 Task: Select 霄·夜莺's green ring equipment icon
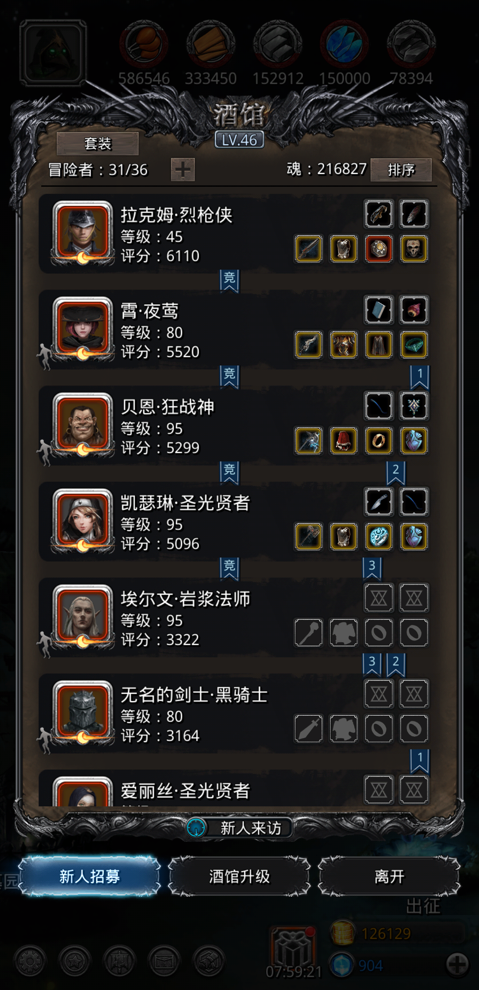click(414, 345)
